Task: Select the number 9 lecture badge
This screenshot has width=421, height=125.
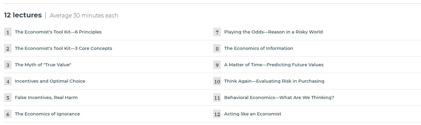Action: click(x=217, y=65)
